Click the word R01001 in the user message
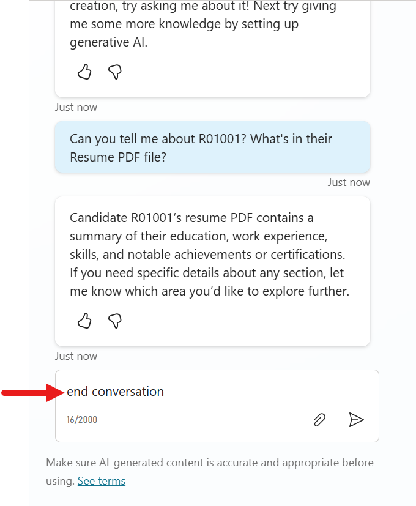Image resolution: width=416 pixels, height=506 pixels. coord(216,139)
